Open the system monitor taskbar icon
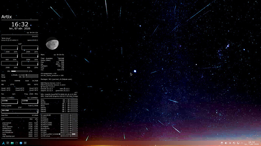The width and height of the screenshot is (261, 146). click(8, 143)
